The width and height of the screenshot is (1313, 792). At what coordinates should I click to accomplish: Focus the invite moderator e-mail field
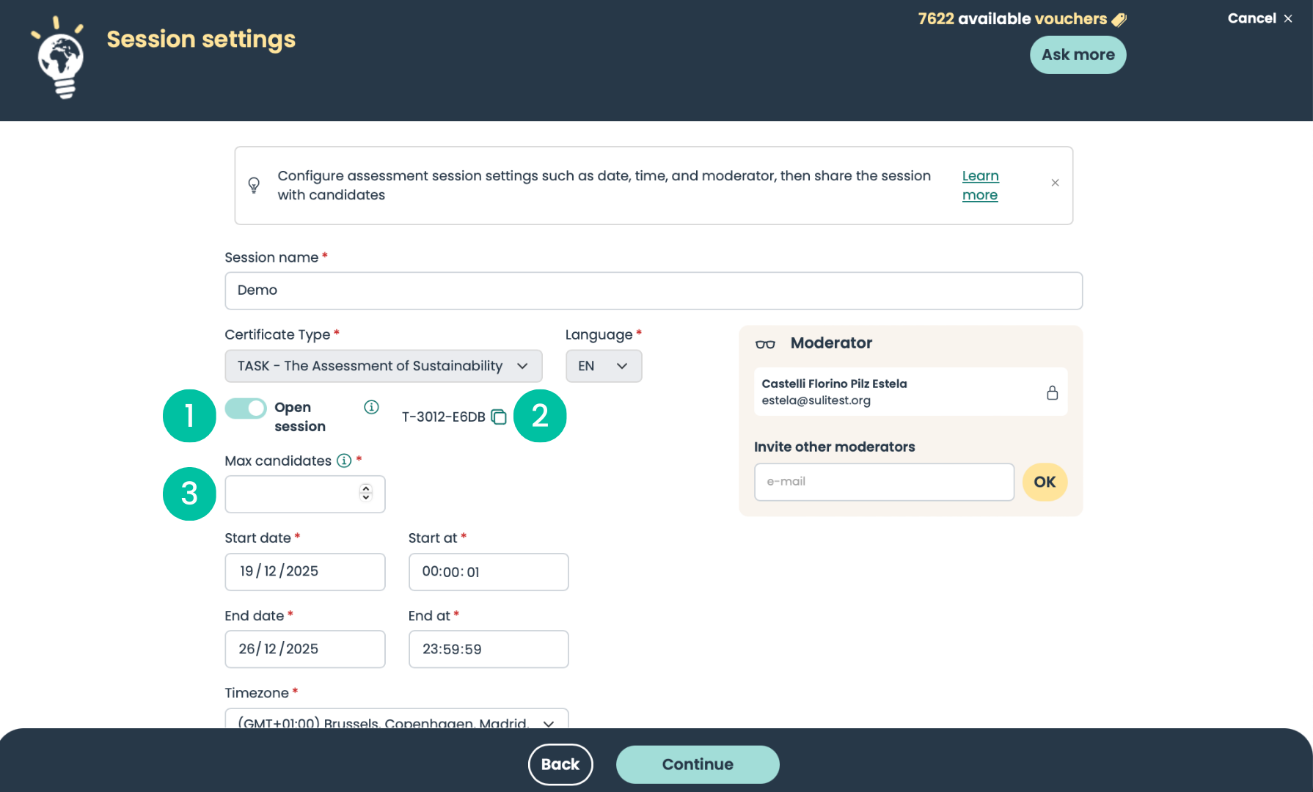tap(884, 482)
